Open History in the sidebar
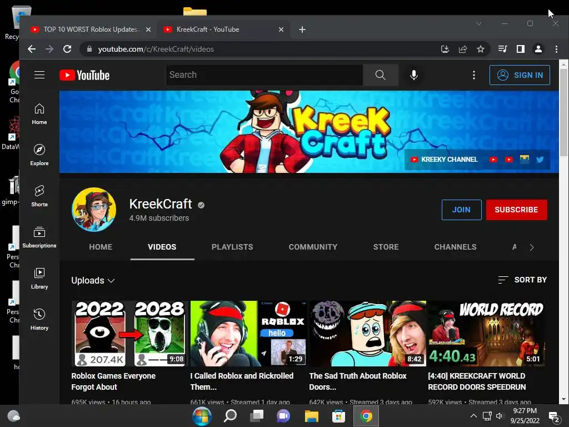This screenshot has width=569, height=427. [39, 320]
